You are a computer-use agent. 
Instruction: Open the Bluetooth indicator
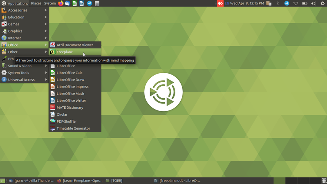[x=278, y=3]
